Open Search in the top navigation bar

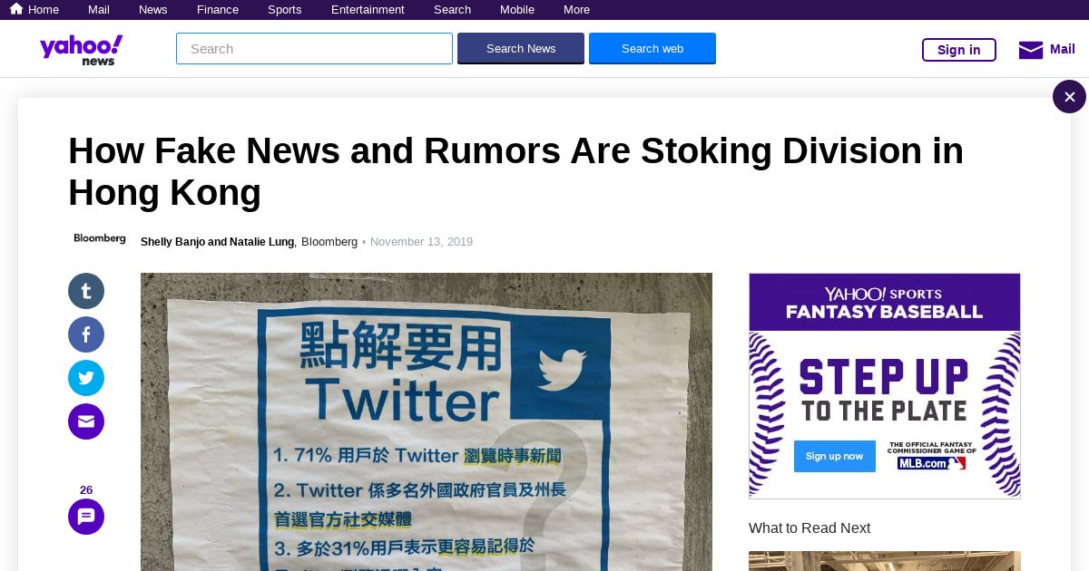(452, 10)
